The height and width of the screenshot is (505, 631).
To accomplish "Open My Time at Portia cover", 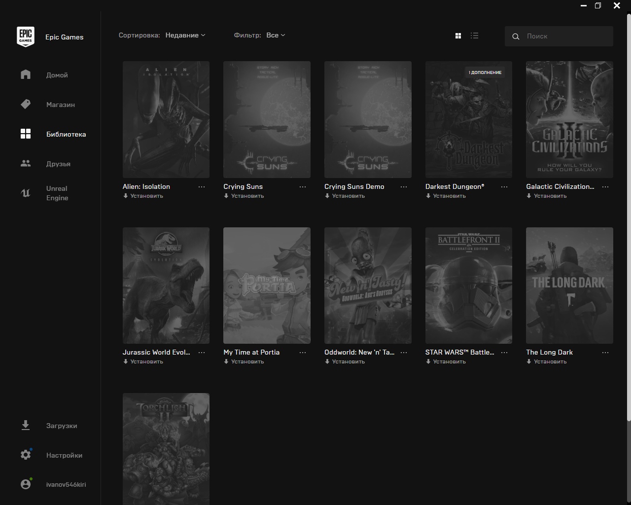I will [267, 286].
